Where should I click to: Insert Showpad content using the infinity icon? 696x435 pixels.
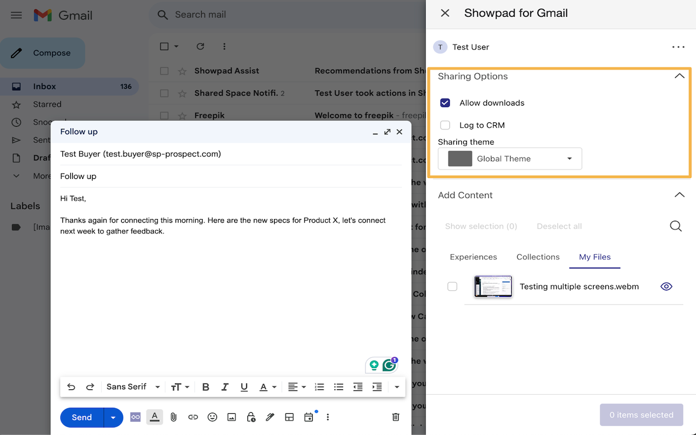[135, 417]
